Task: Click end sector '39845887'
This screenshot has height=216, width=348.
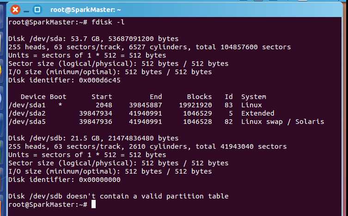Action: coord(146,105)
